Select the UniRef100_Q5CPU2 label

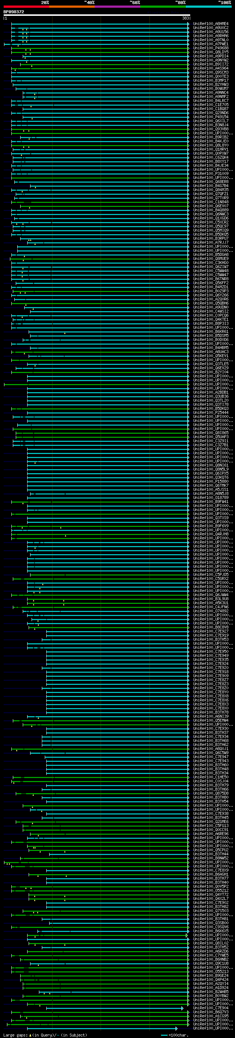tap(211, 850)
